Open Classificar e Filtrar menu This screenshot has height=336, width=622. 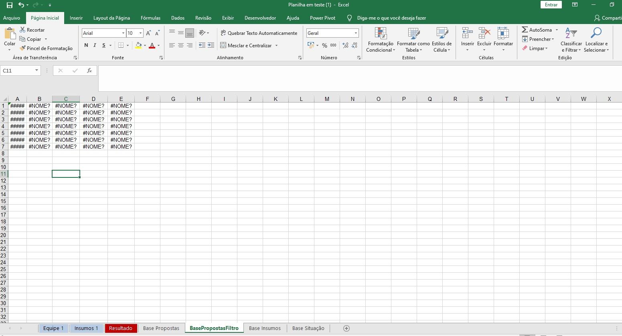(571, 40)
